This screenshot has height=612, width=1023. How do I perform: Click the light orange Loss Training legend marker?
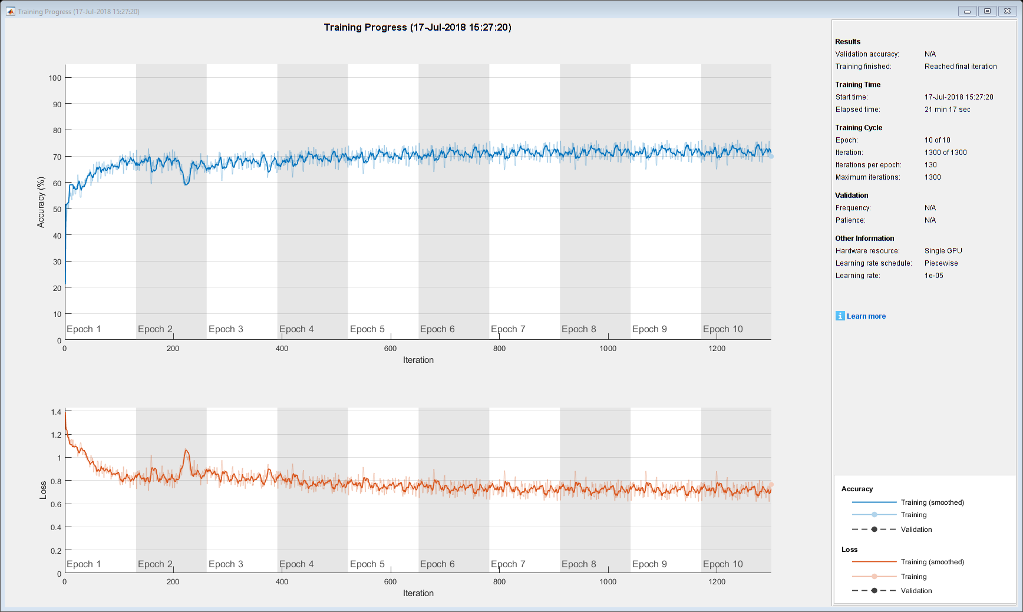click(874, 577)
